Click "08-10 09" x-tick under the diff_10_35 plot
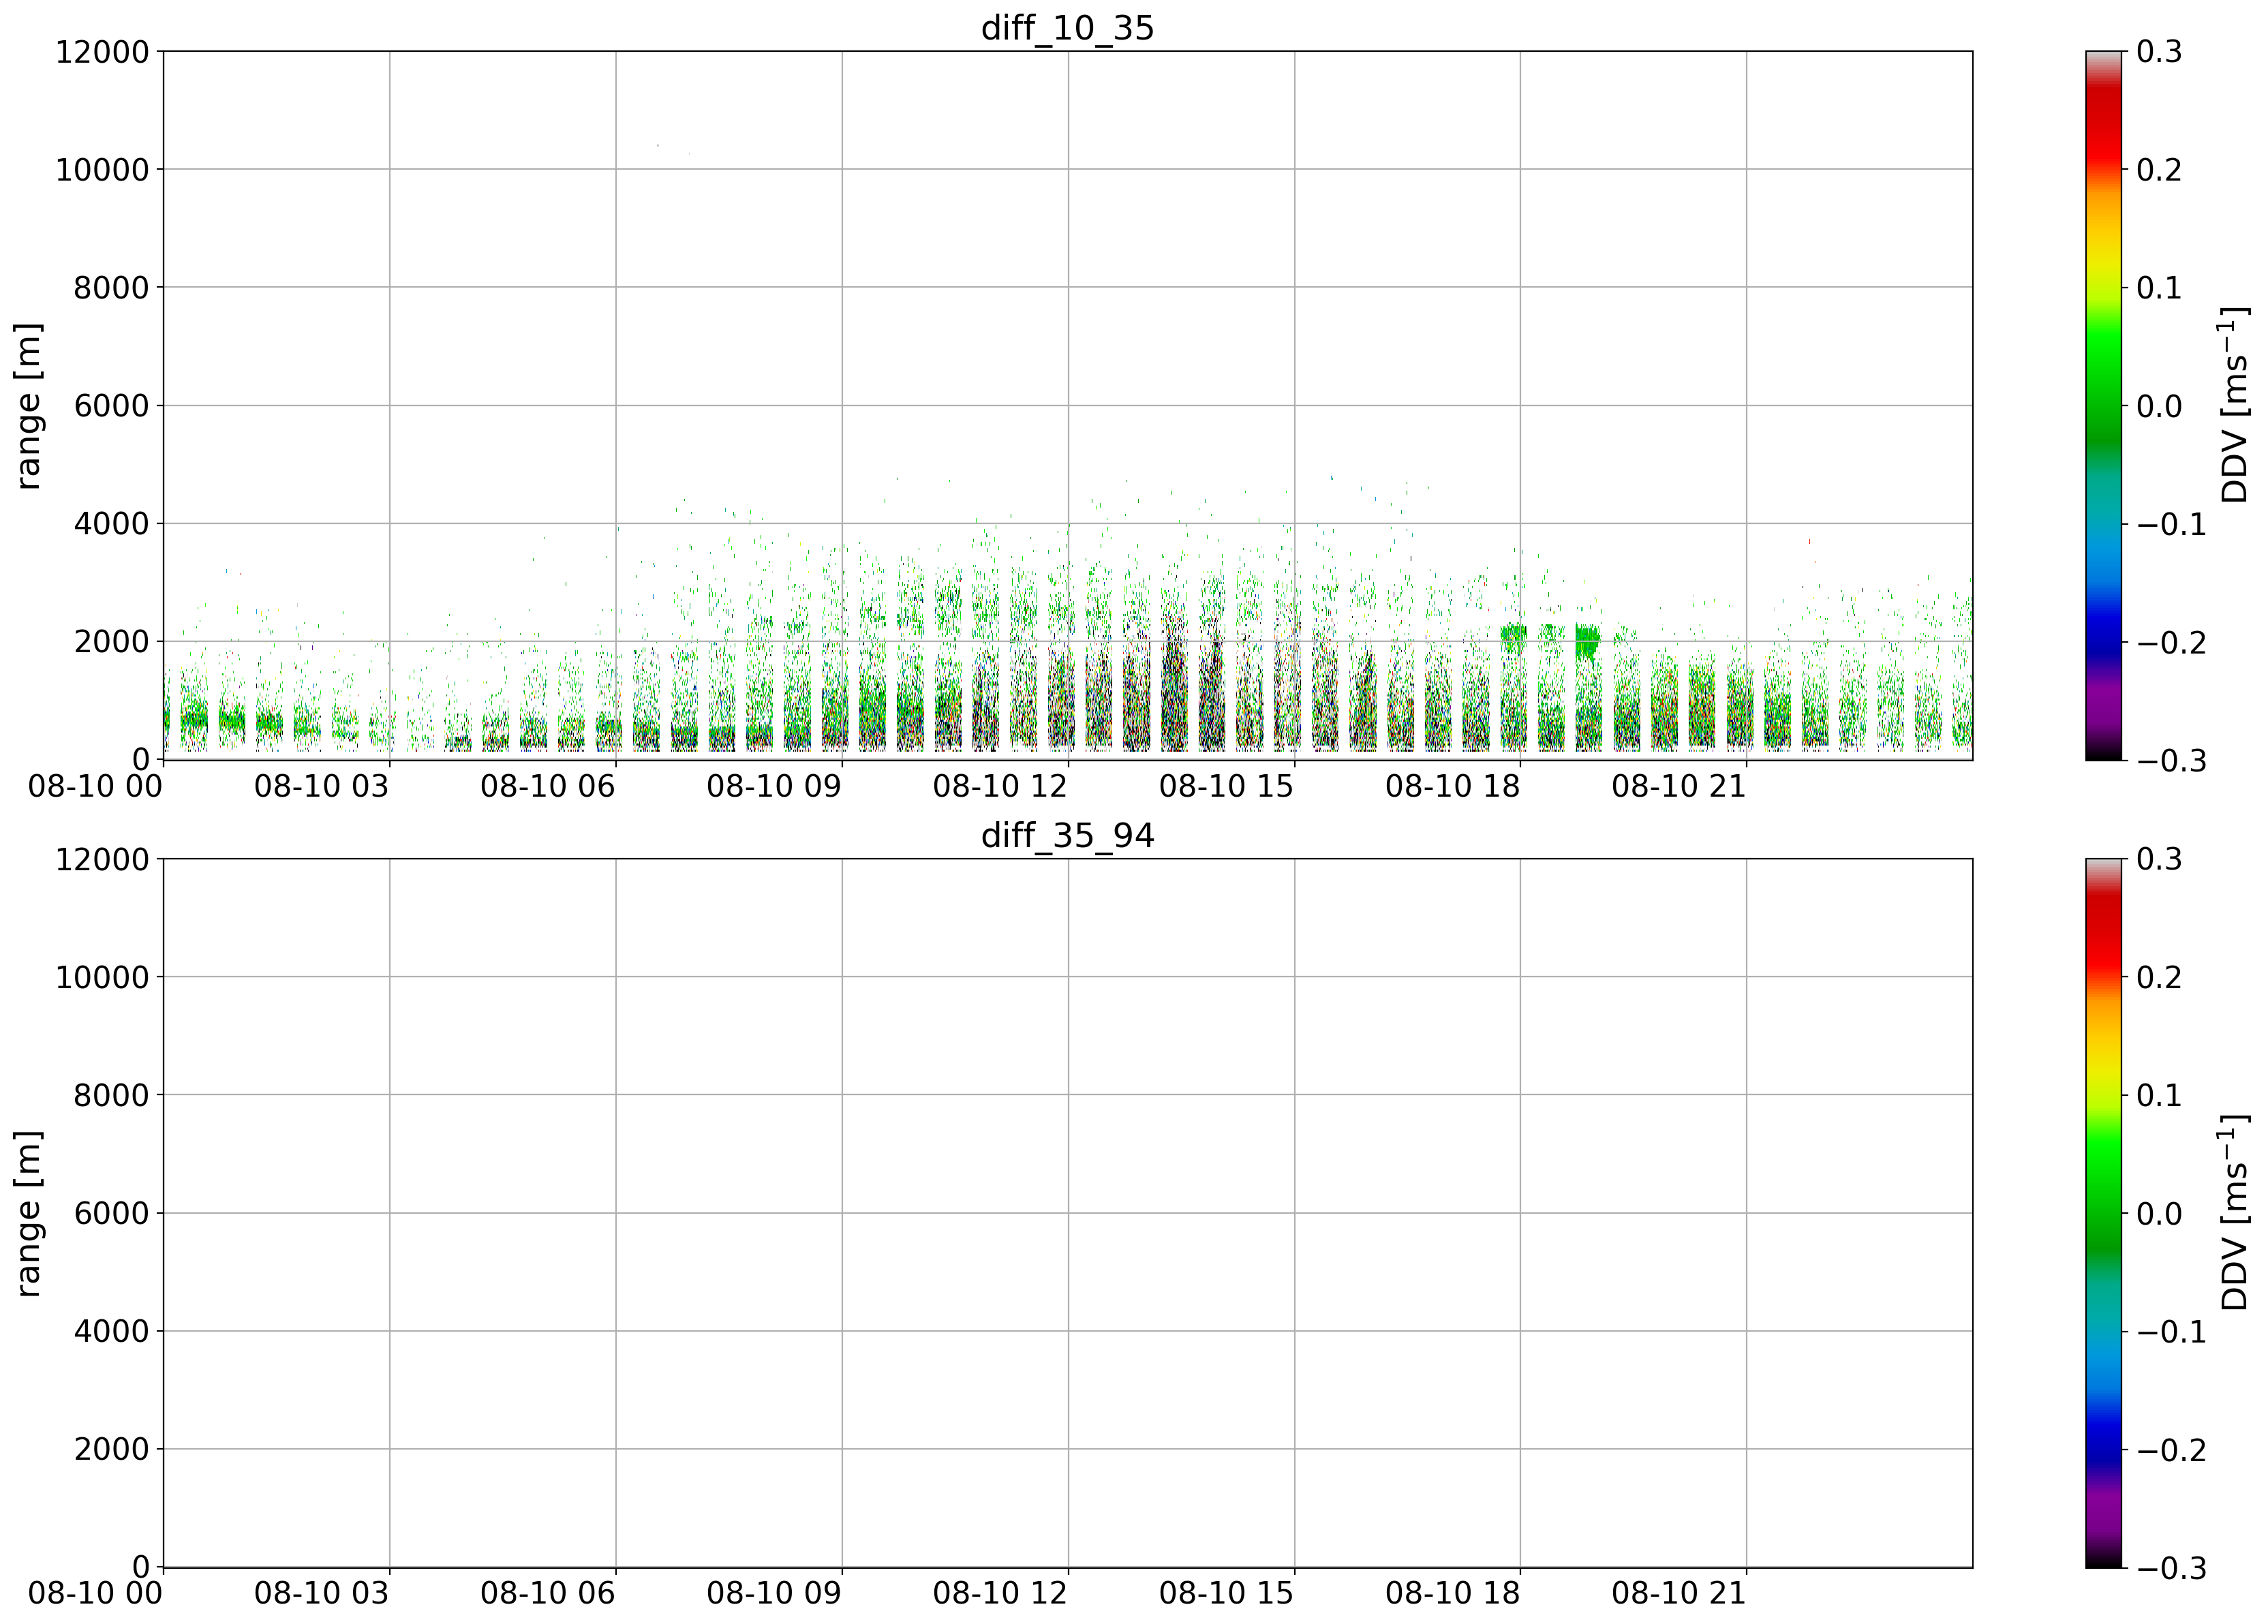The image size is (2268, 1624). pyautogui.click(x=774, y=786)
